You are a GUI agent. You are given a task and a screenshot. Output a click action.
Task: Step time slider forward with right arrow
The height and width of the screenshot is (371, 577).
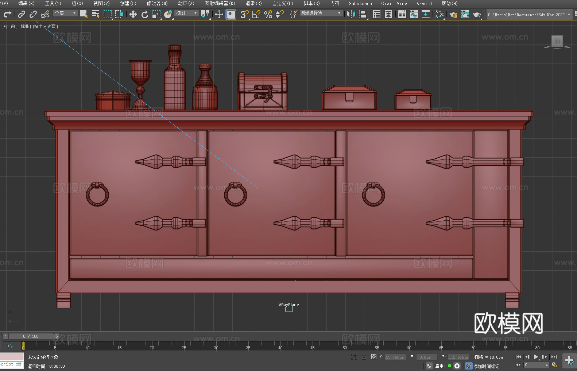[x=57, y=336]
